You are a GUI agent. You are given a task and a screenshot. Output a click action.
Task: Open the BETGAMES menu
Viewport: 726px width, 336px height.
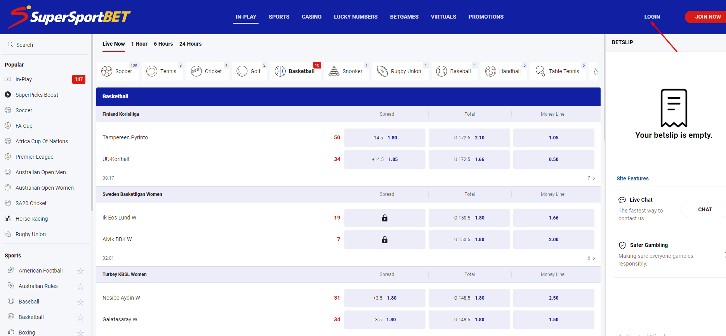coord(404,17)
